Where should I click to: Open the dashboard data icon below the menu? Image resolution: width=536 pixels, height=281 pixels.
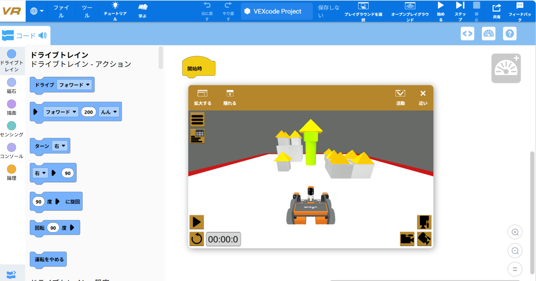click(197, 136)
